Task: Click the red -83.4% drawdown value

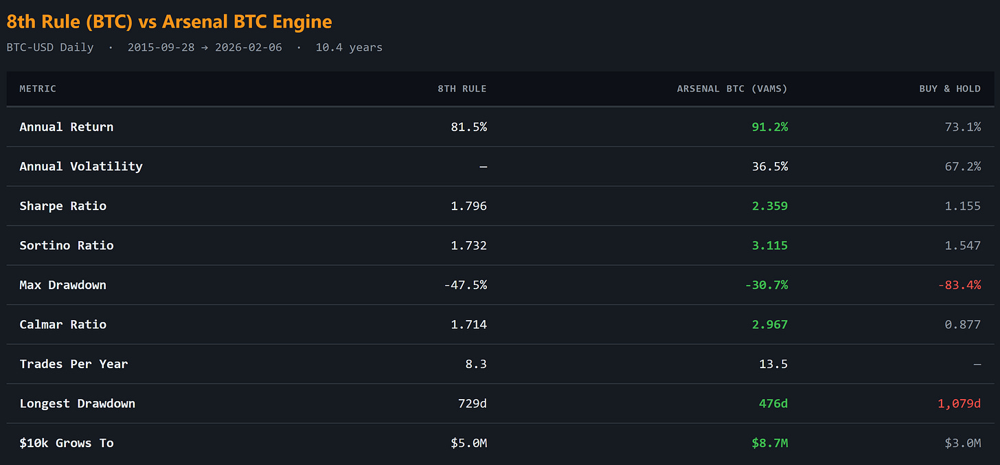Action: (x=959, y=284)
